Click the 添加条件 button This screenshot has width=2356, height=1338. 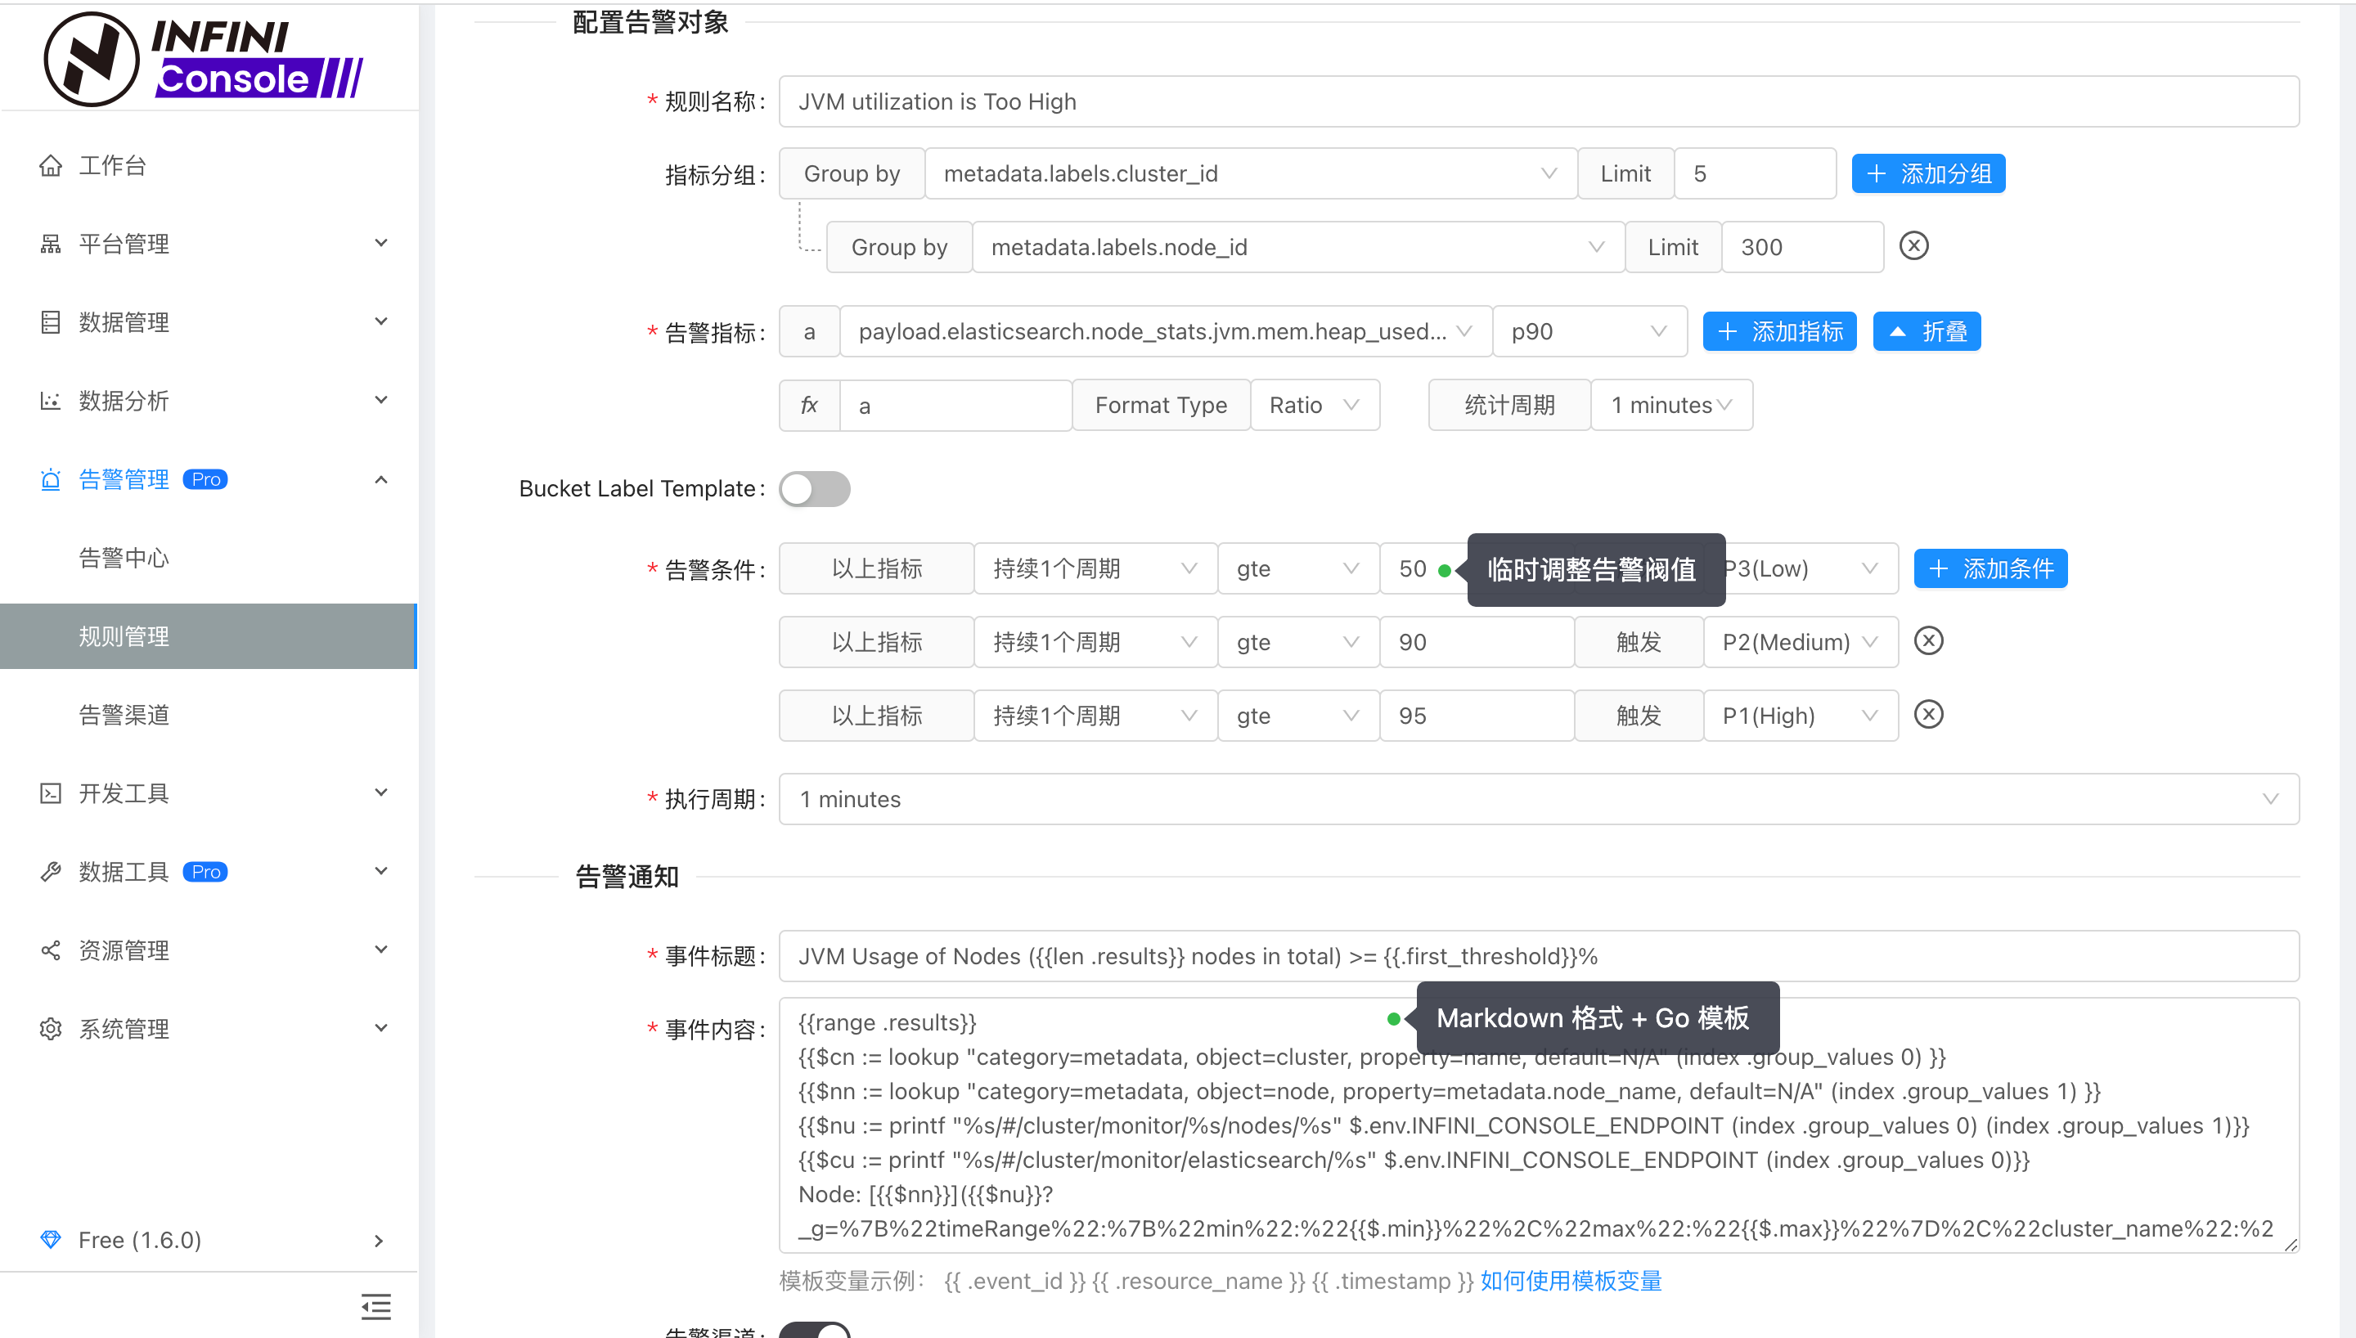(x=1990, y=568)
